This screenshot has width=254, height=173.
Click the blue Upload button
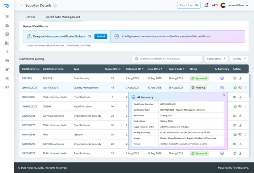pos(101,36)
